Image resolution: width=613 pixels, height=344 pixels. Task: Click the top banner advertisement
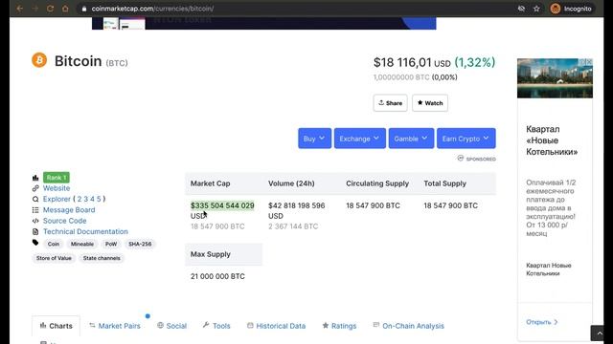pos(264,23)
